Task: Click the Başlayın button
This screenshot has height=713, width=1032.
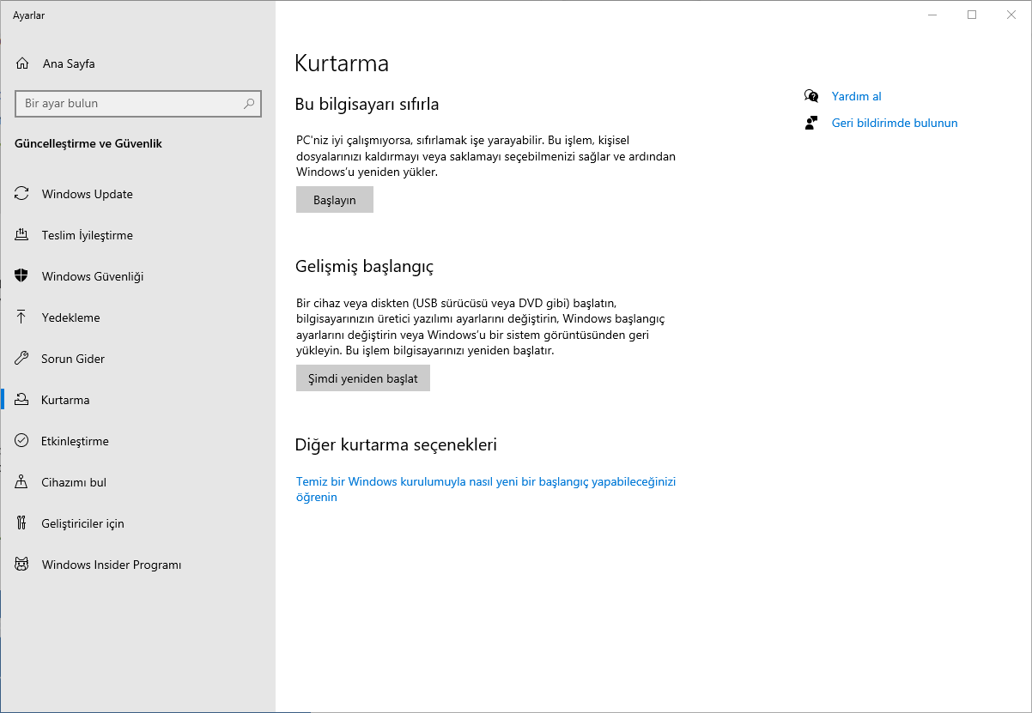Action: [x=335, y=200]
